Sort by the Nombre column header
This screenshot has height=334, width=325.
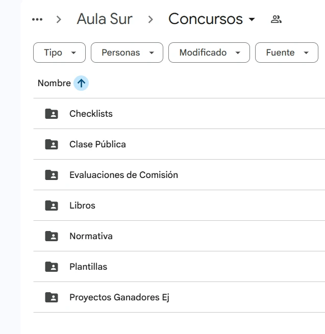pos(54,83)
